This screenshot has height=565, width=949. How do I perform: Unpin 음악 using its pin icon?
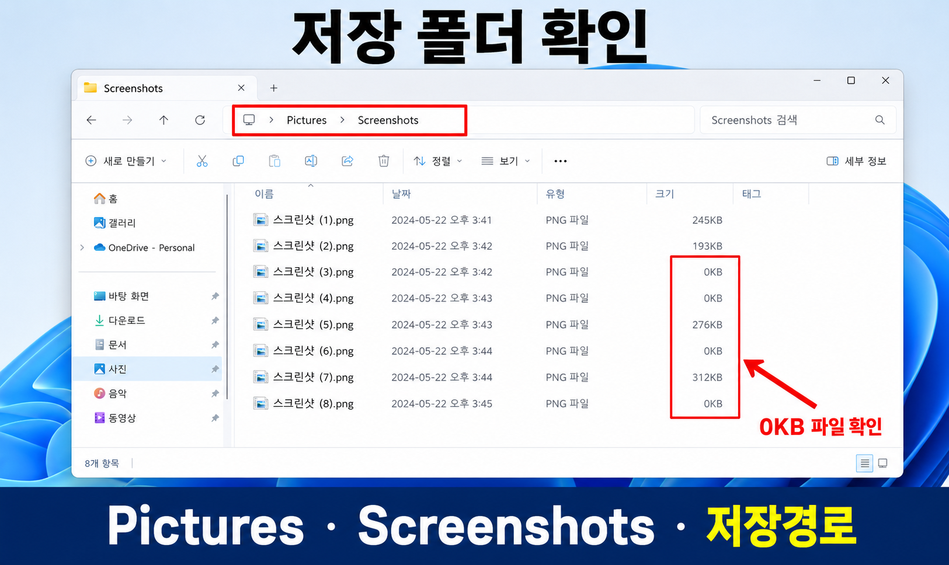215,393
